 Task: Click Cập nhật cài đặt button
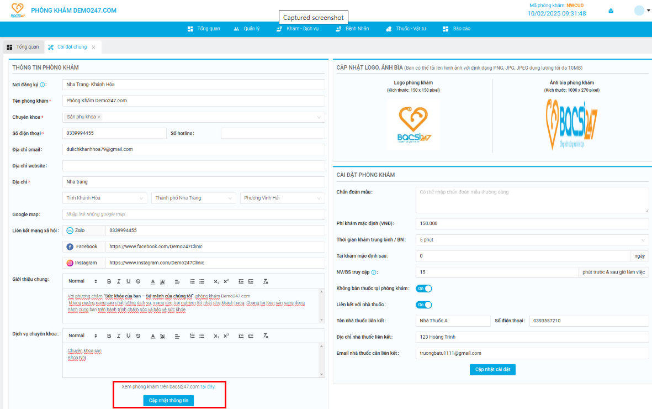(x=493, y=370)
